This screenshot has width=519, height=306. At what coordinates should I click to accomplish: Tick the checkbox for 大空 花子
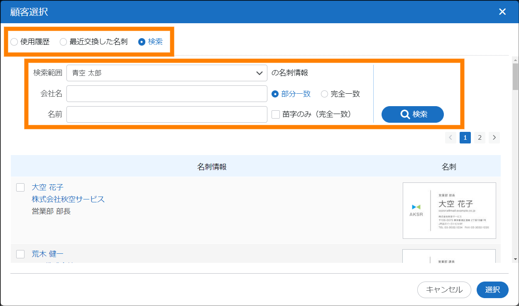coord(20,187)
